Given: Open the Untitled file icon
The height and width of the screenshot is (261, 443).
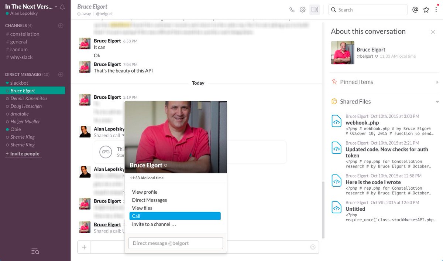Looking at the screenshot, I should 336,207.
